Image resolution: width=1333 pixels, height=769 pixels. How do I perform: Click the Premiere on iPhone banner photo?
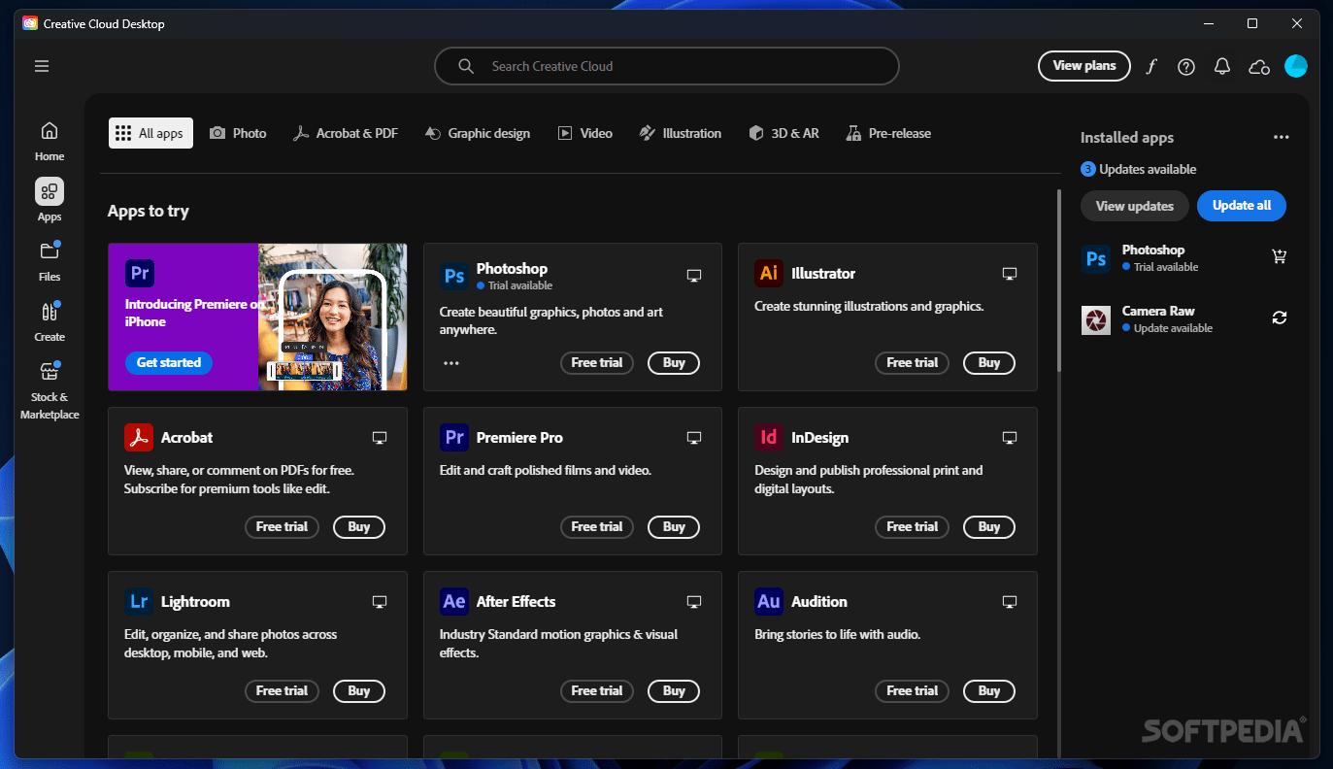(x=333, y=317)
